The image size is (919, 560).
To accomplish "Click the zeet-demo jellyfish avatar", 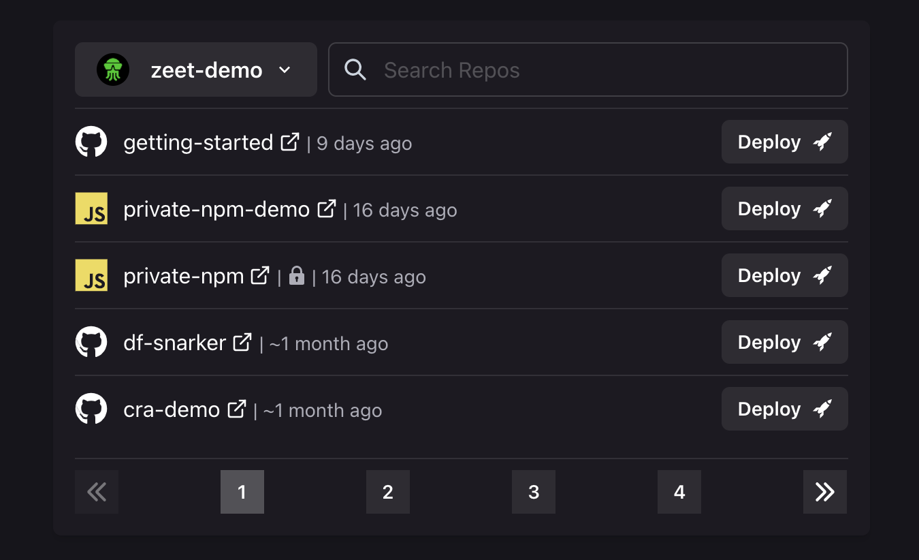I will tap(113, 69).
